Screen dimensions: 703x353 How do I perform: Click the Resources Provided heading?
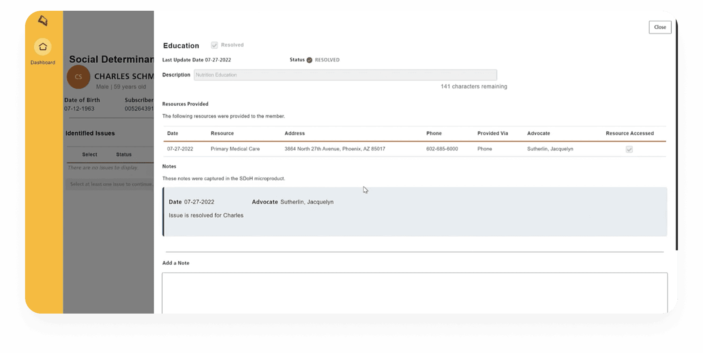pos(185,104)
